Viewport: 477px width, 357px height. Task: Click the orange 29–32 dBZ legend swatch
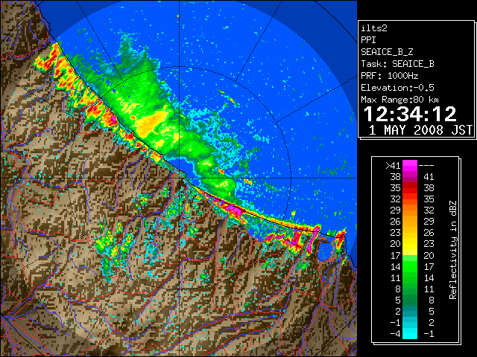click(x=410, y=210)
